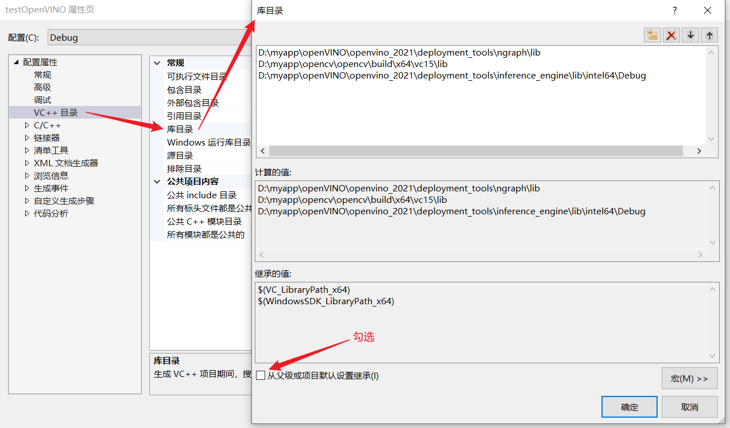
Task: Collapse the 公共项目内容 property group
Action: (x=157, y=182)
